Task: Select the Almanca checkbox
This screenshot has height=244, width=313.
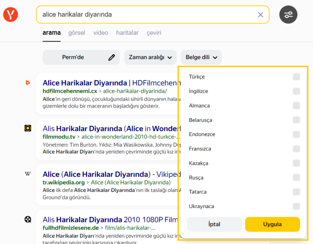Action: coord(296,106)
